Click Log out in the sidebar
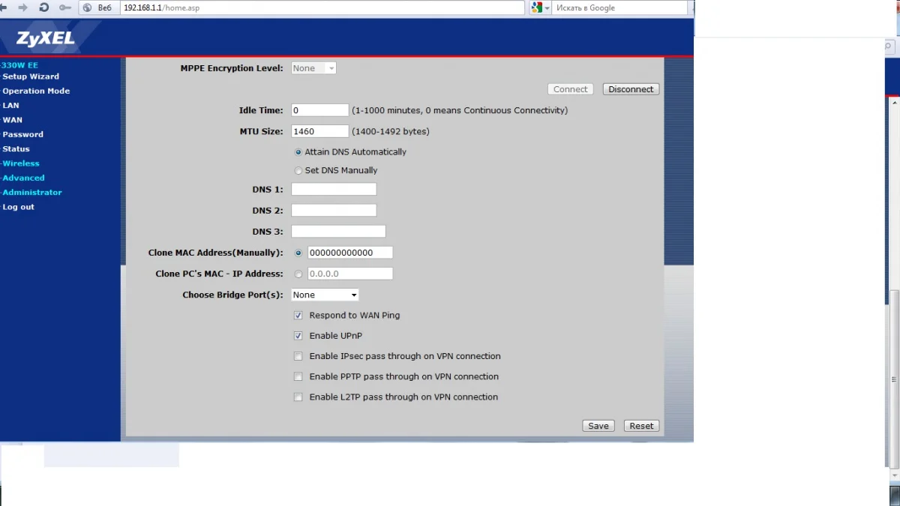Viewport: 900px width, 506px height. click(x=18, y=207)
